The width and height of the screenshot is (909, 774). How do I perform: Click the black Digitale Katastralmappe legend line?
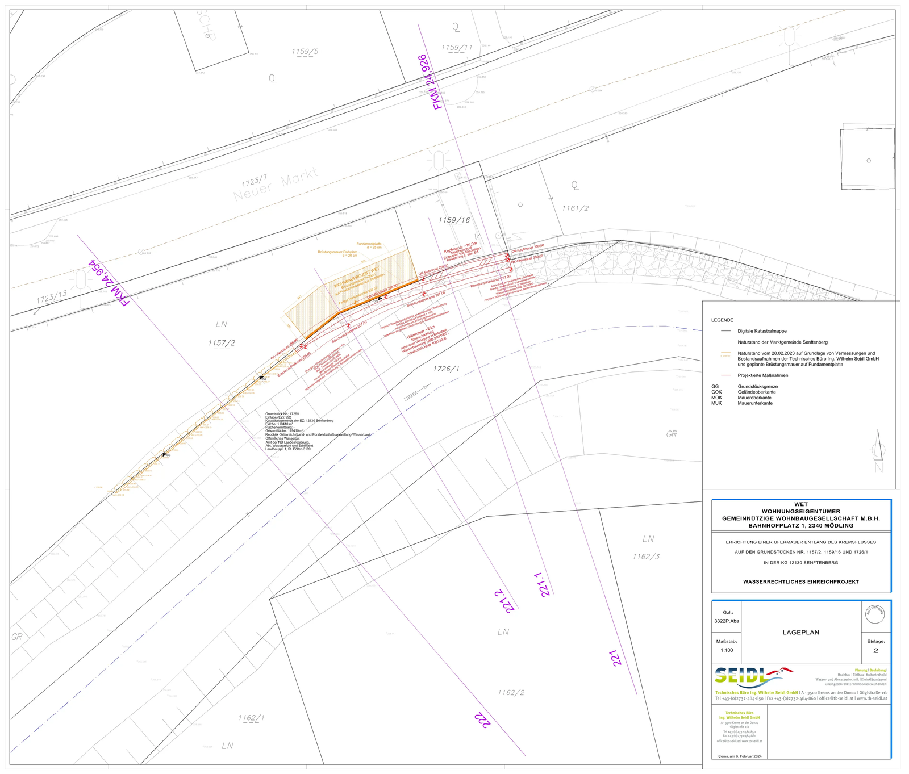tap(725, 331)
